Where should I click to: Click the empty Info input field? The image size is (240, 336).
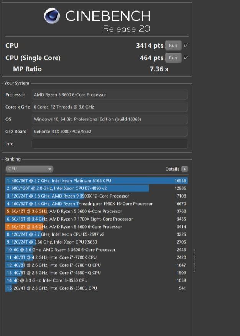[110, 143]
